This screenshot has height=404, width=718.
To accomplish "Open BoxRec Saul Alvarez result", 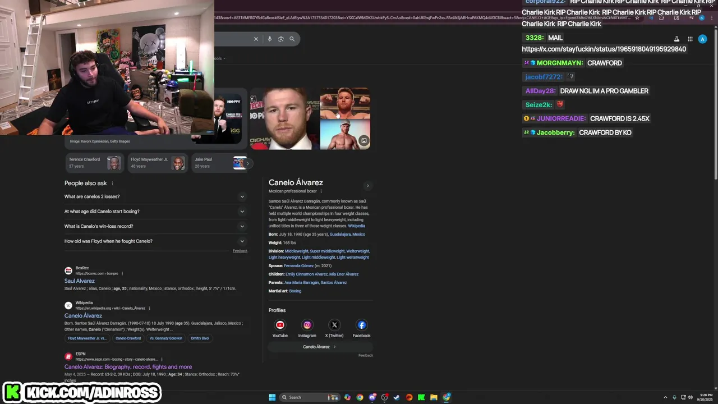I will pos(80,281).
